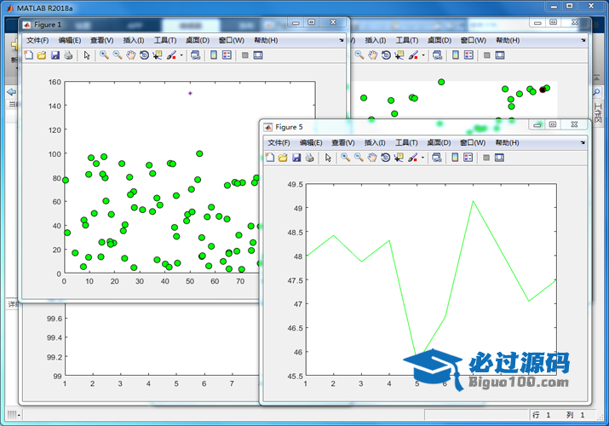The height and width of the screenshot is (426, 609).
Task: Activate Zoom In tool in Figure 5
Action: coord(345,158)
